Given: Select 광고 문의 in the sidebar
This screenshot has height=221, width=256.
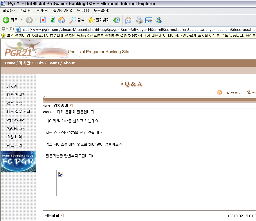Looking at the screenshot, I should 14,146.
